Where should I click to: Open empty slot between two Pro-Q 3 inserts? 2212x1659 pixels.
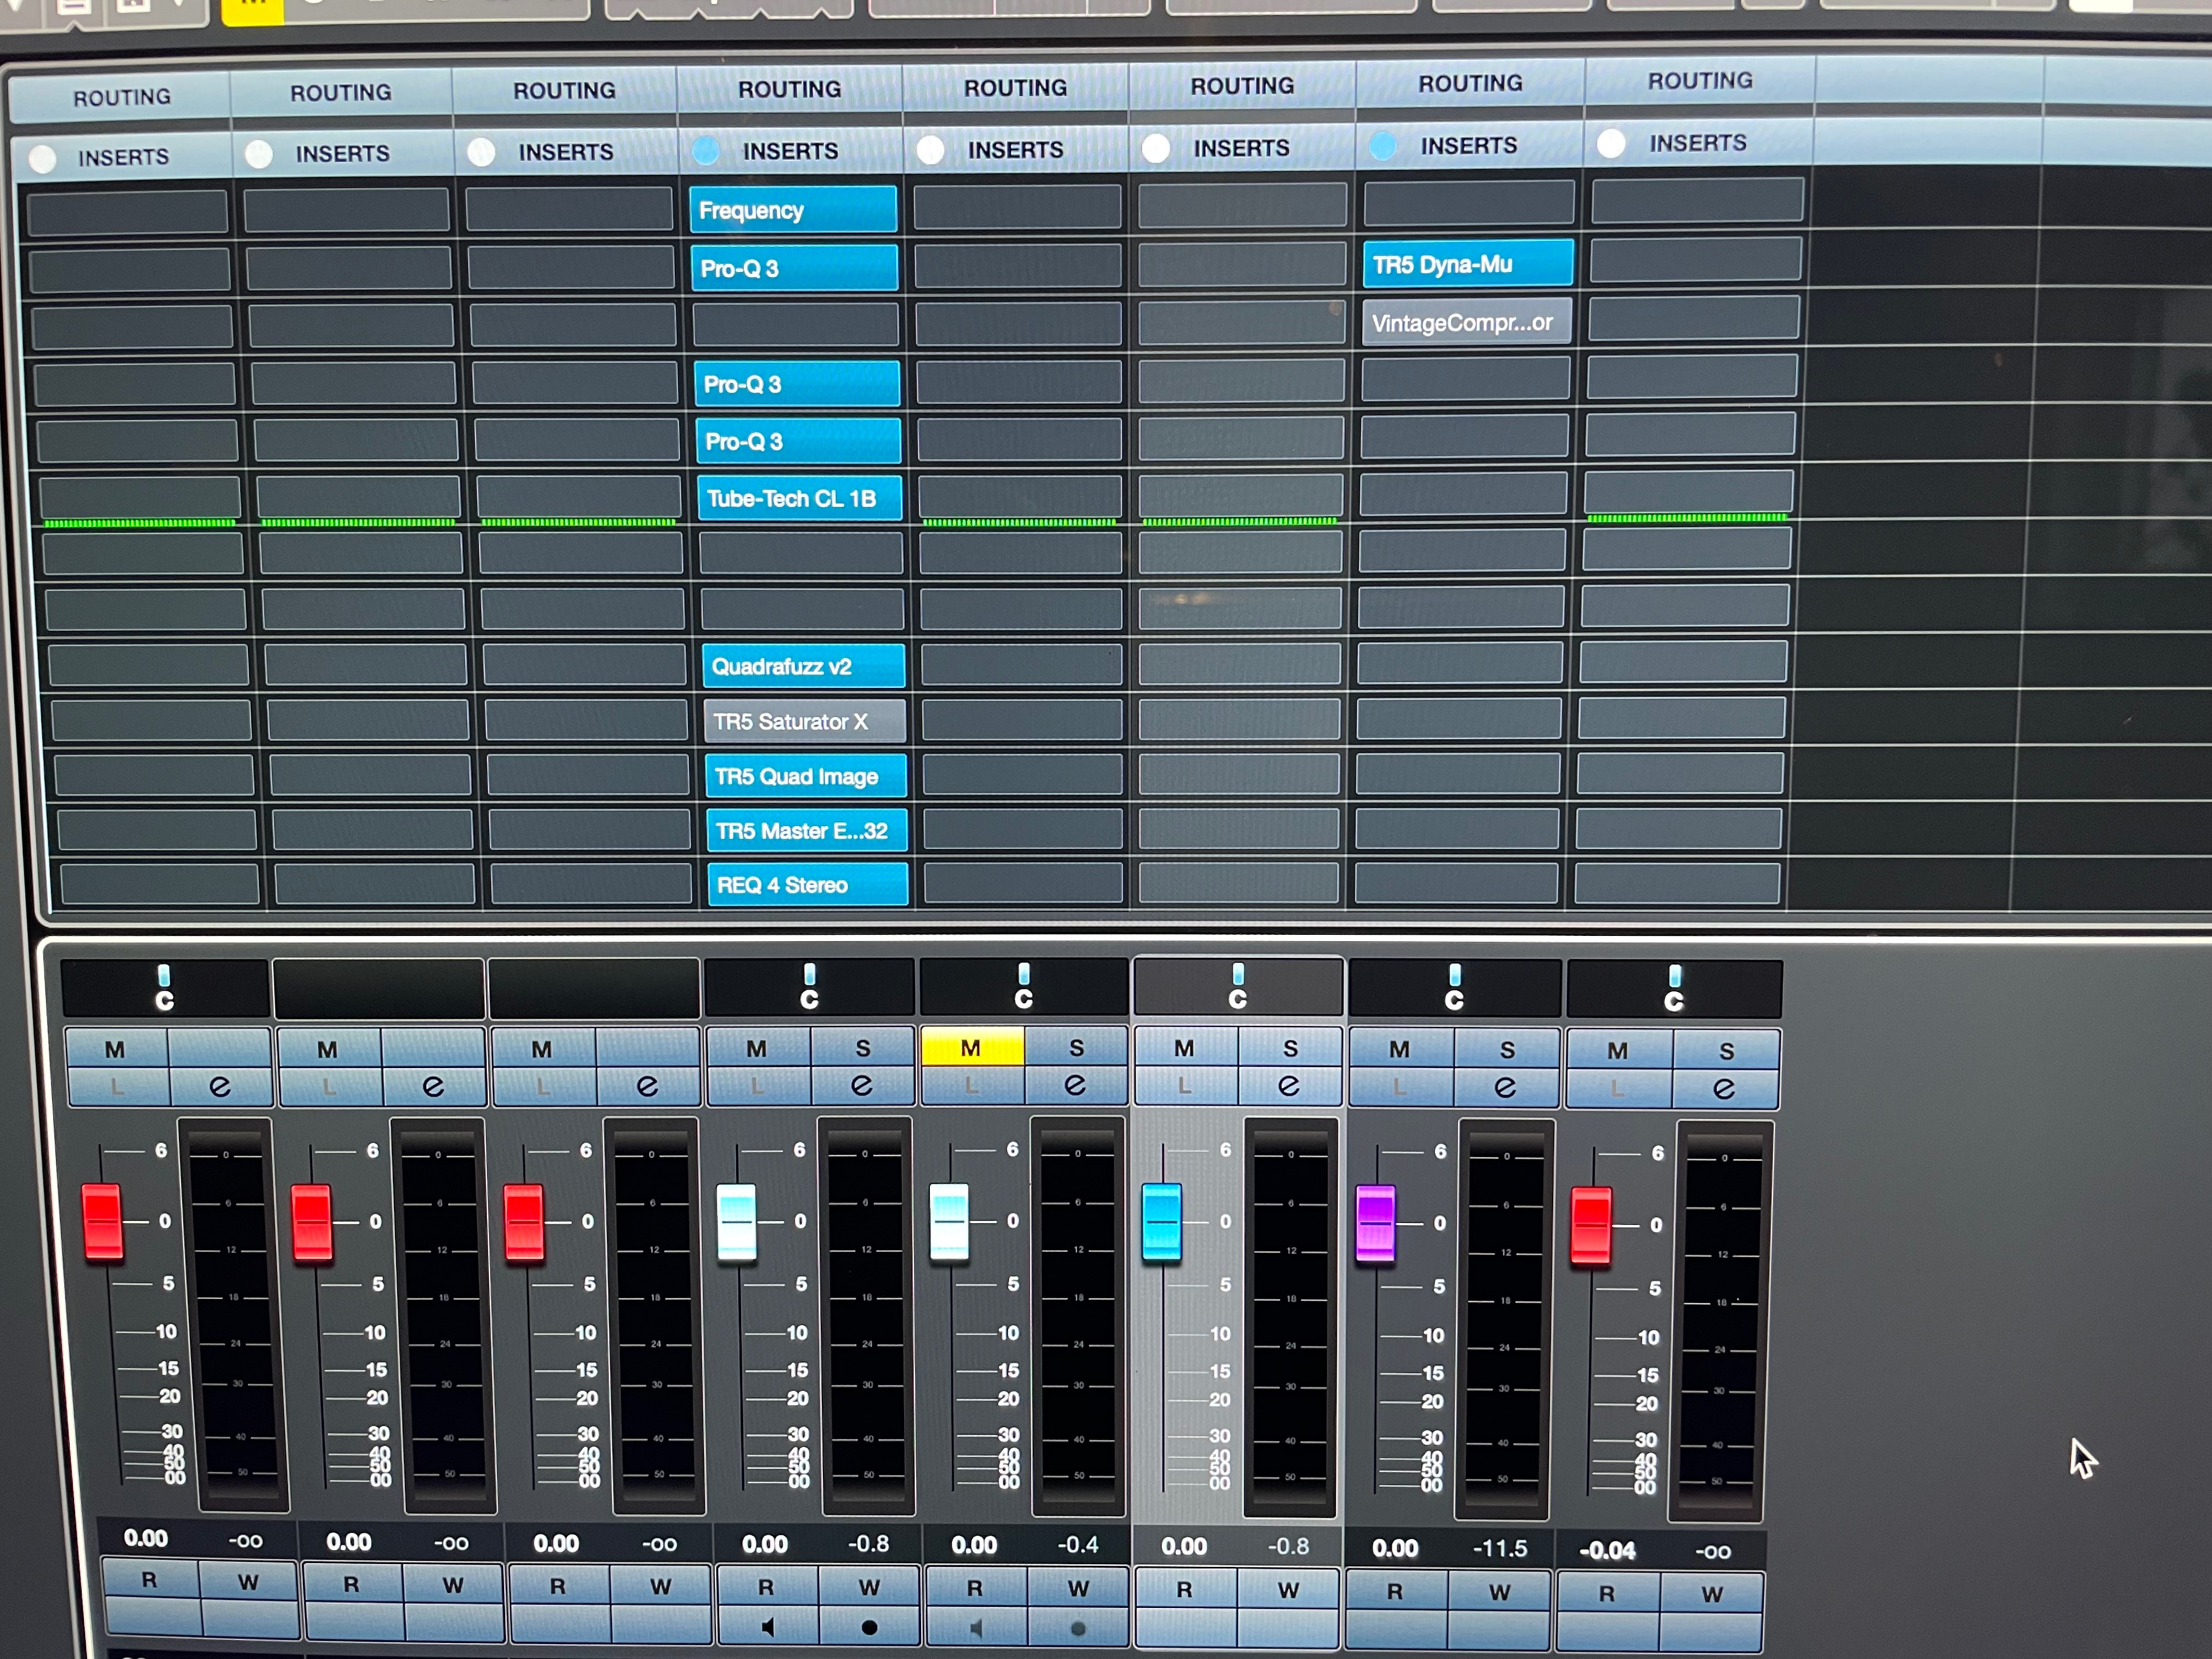click(796, 325)
